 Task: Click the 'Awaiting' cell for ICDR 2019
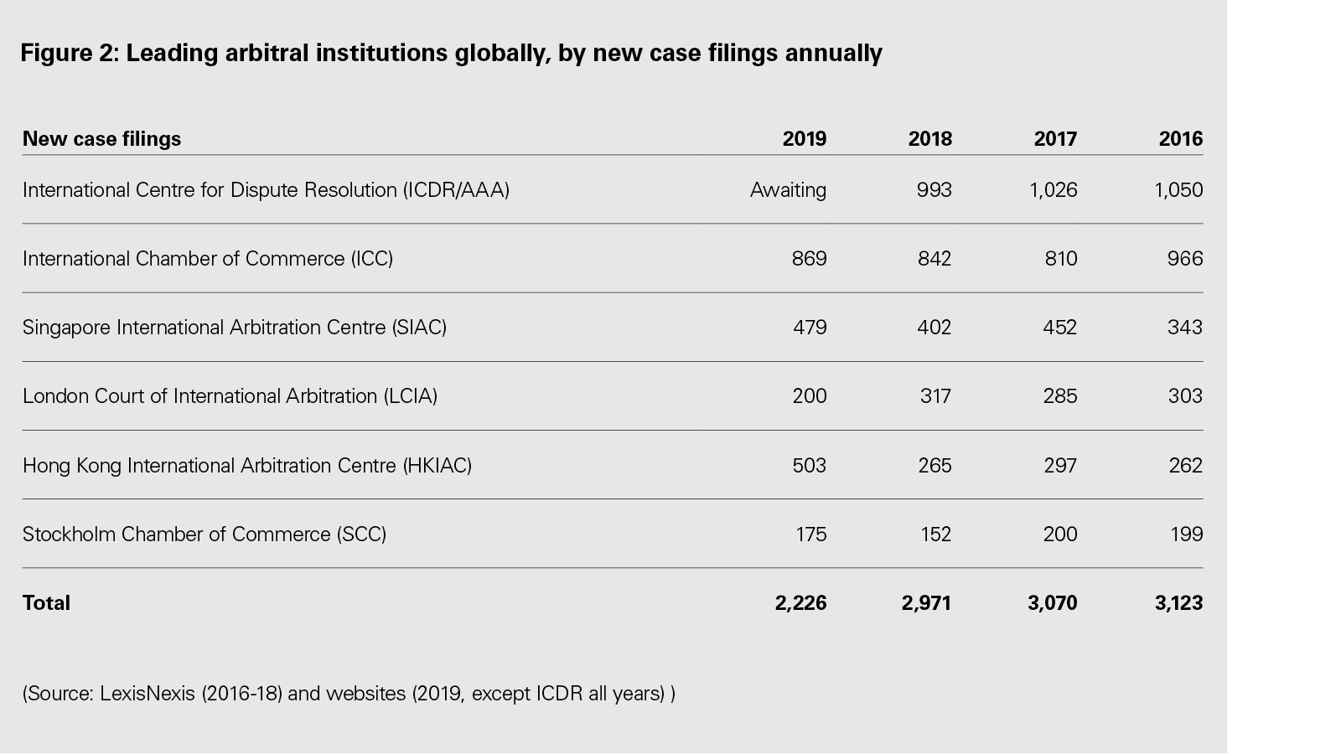point(788,190)
